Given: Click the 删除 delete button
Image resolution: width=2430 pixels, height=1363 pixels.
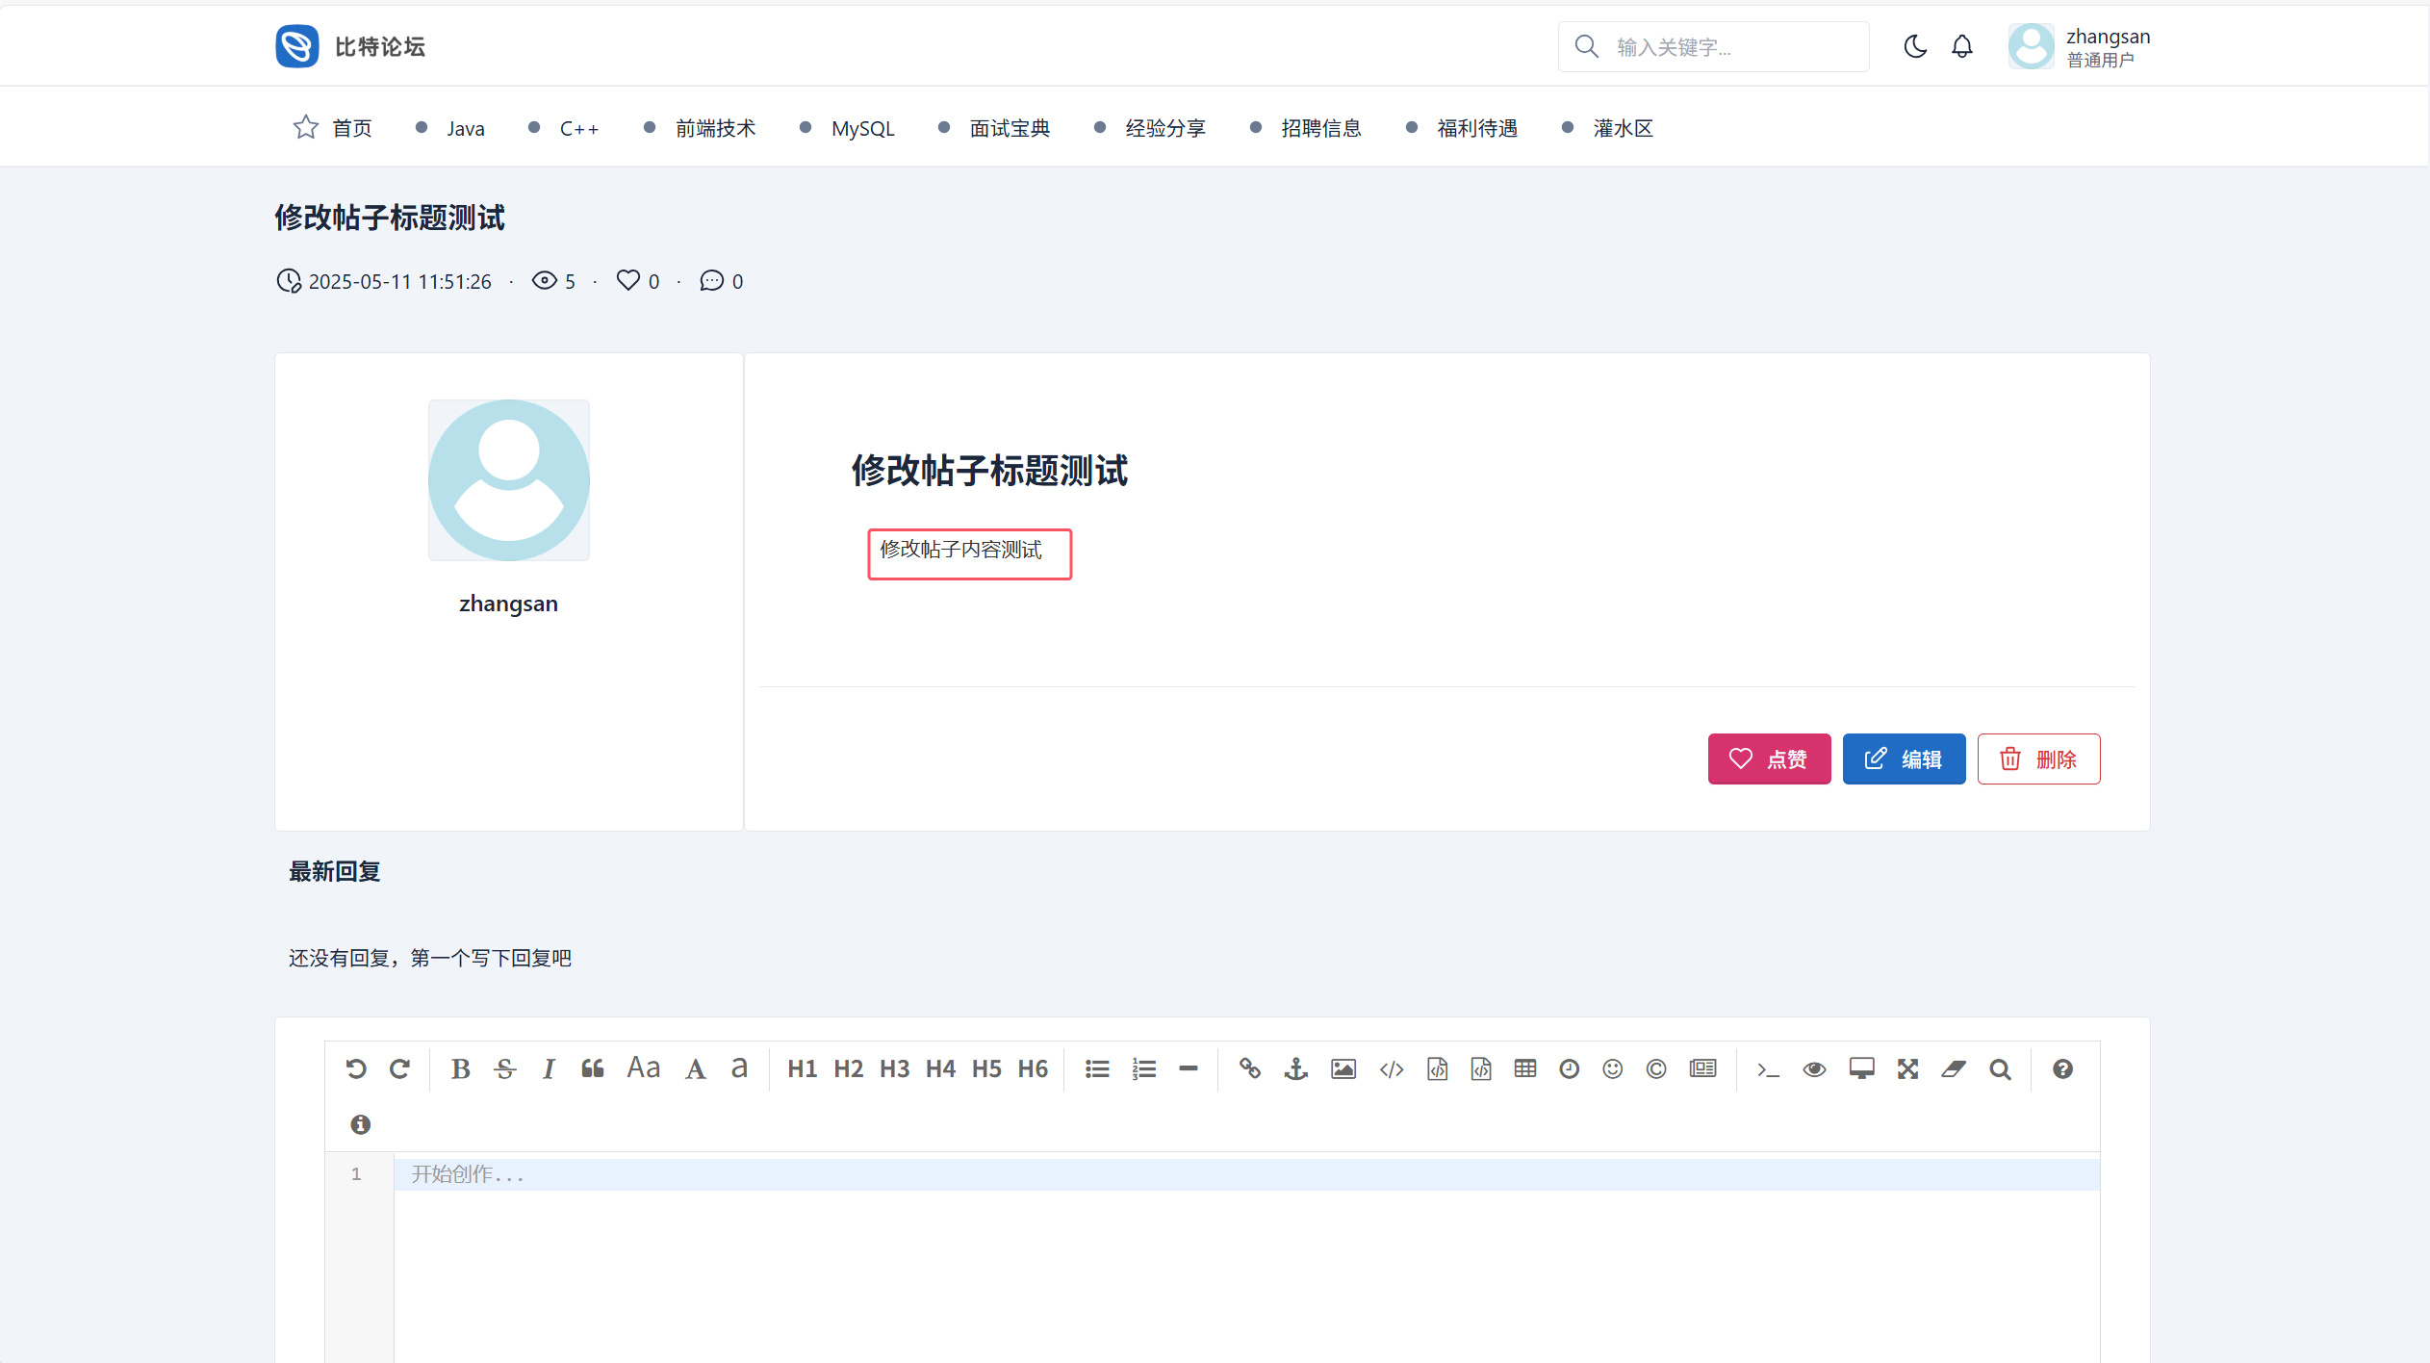Looking at the screenshot, I should pos(2038,759).
